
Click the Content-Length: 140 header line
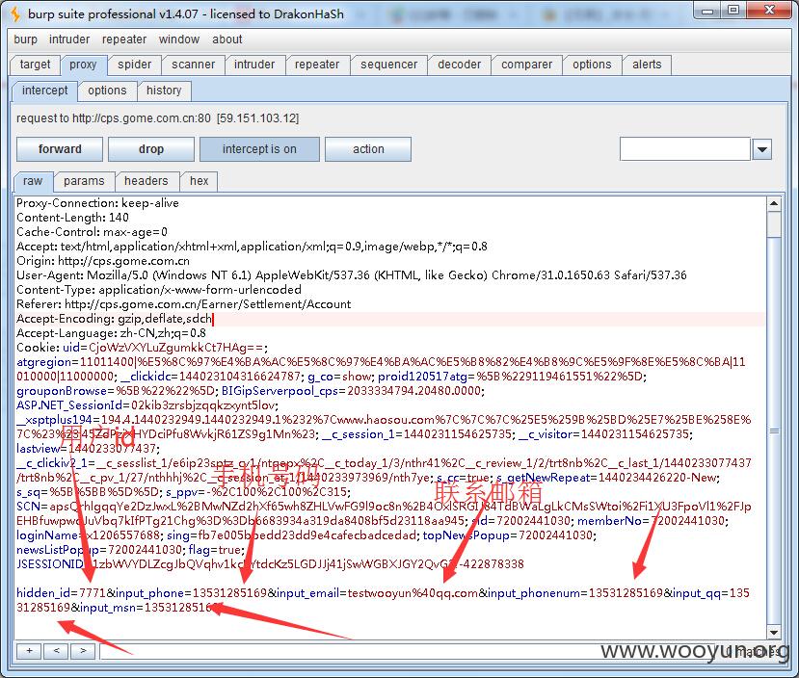point(72,218)
